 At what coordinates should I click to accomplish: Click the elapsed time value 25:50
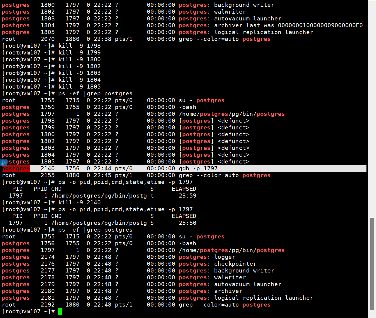[x=187, y=223]
